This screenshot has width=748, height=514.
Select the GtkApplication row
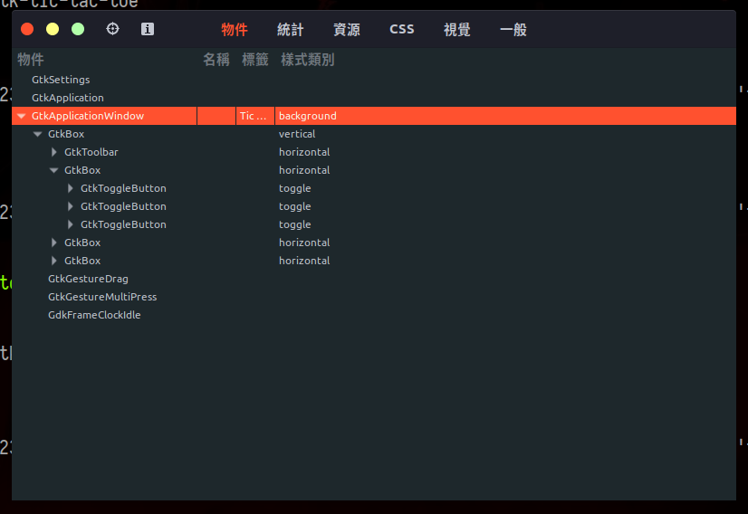point(68,98)
